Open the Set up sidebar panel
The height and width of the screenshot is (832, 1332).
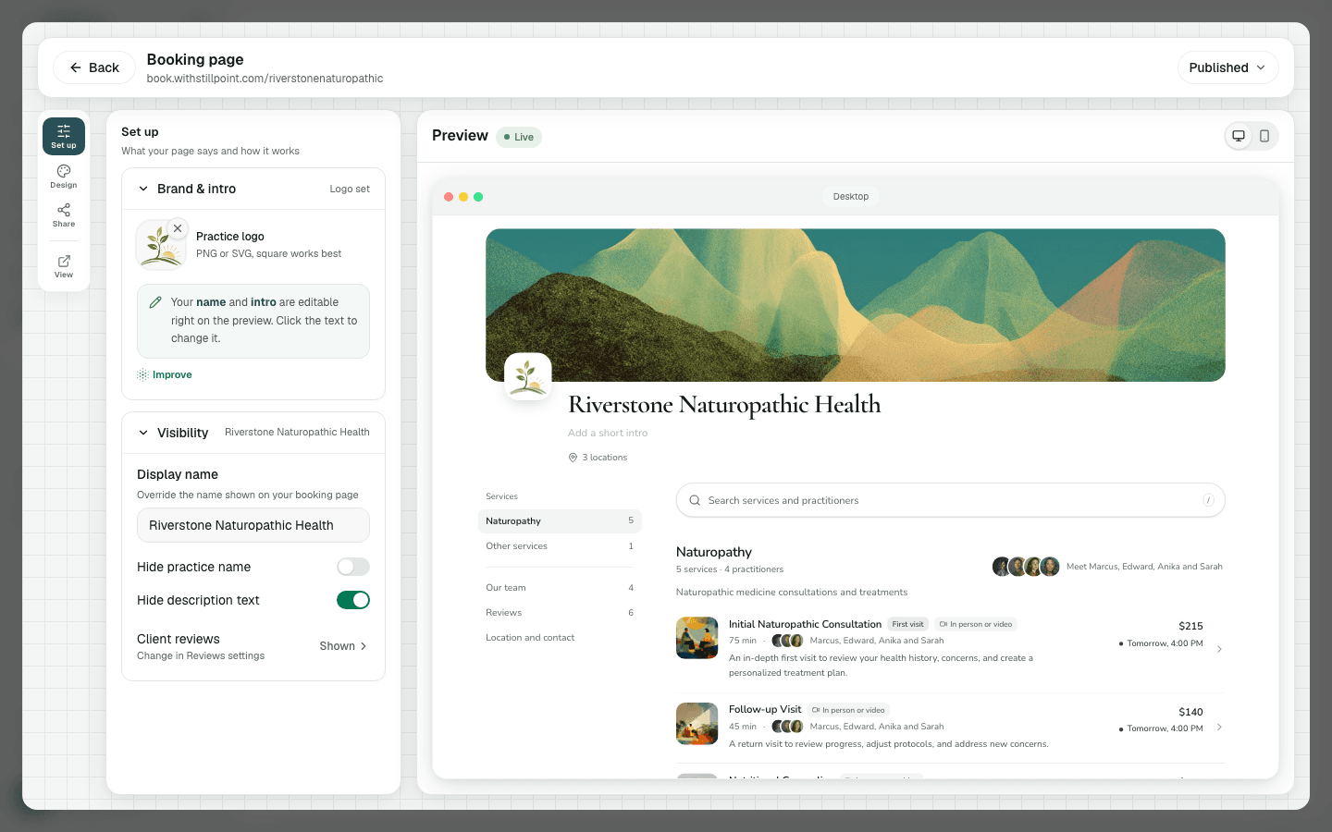pyautogui.click(x=64, y=136)
